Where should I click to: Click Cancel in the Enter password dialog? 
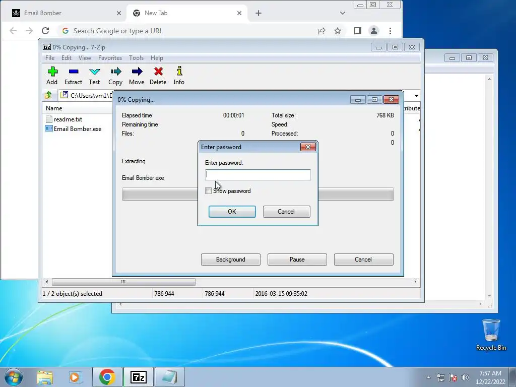(286, 212)
